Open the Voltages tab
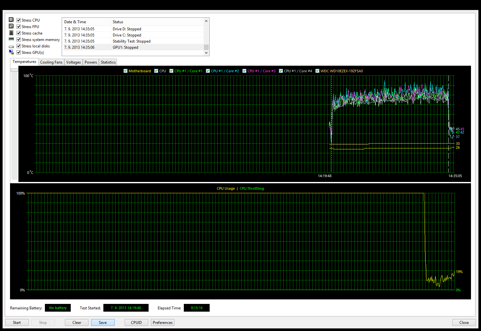The height and width of the screenshot is (331, 481). [x=73, y=62]
